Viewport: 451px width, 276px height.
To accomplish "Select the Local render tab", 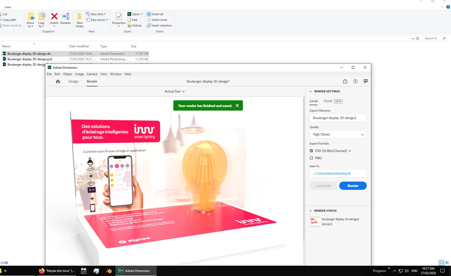I will point(313,101).
